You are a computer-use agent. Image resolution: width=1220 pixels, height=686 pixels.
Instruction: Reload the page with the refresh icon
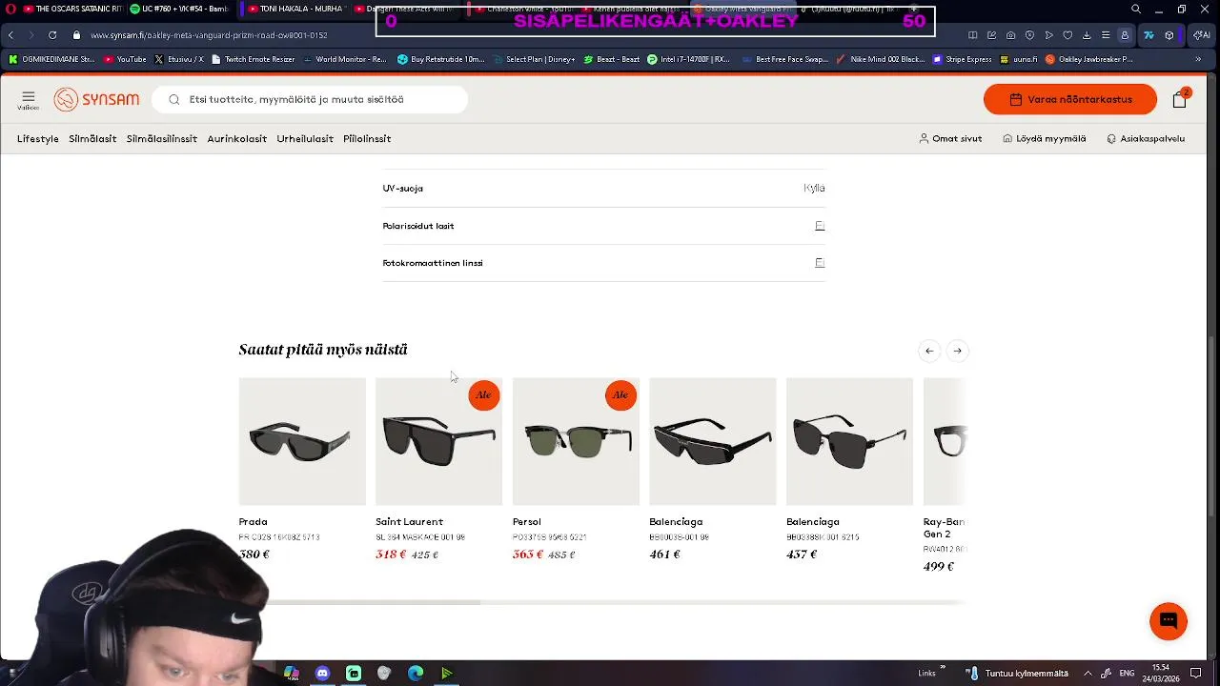[52, 35]
